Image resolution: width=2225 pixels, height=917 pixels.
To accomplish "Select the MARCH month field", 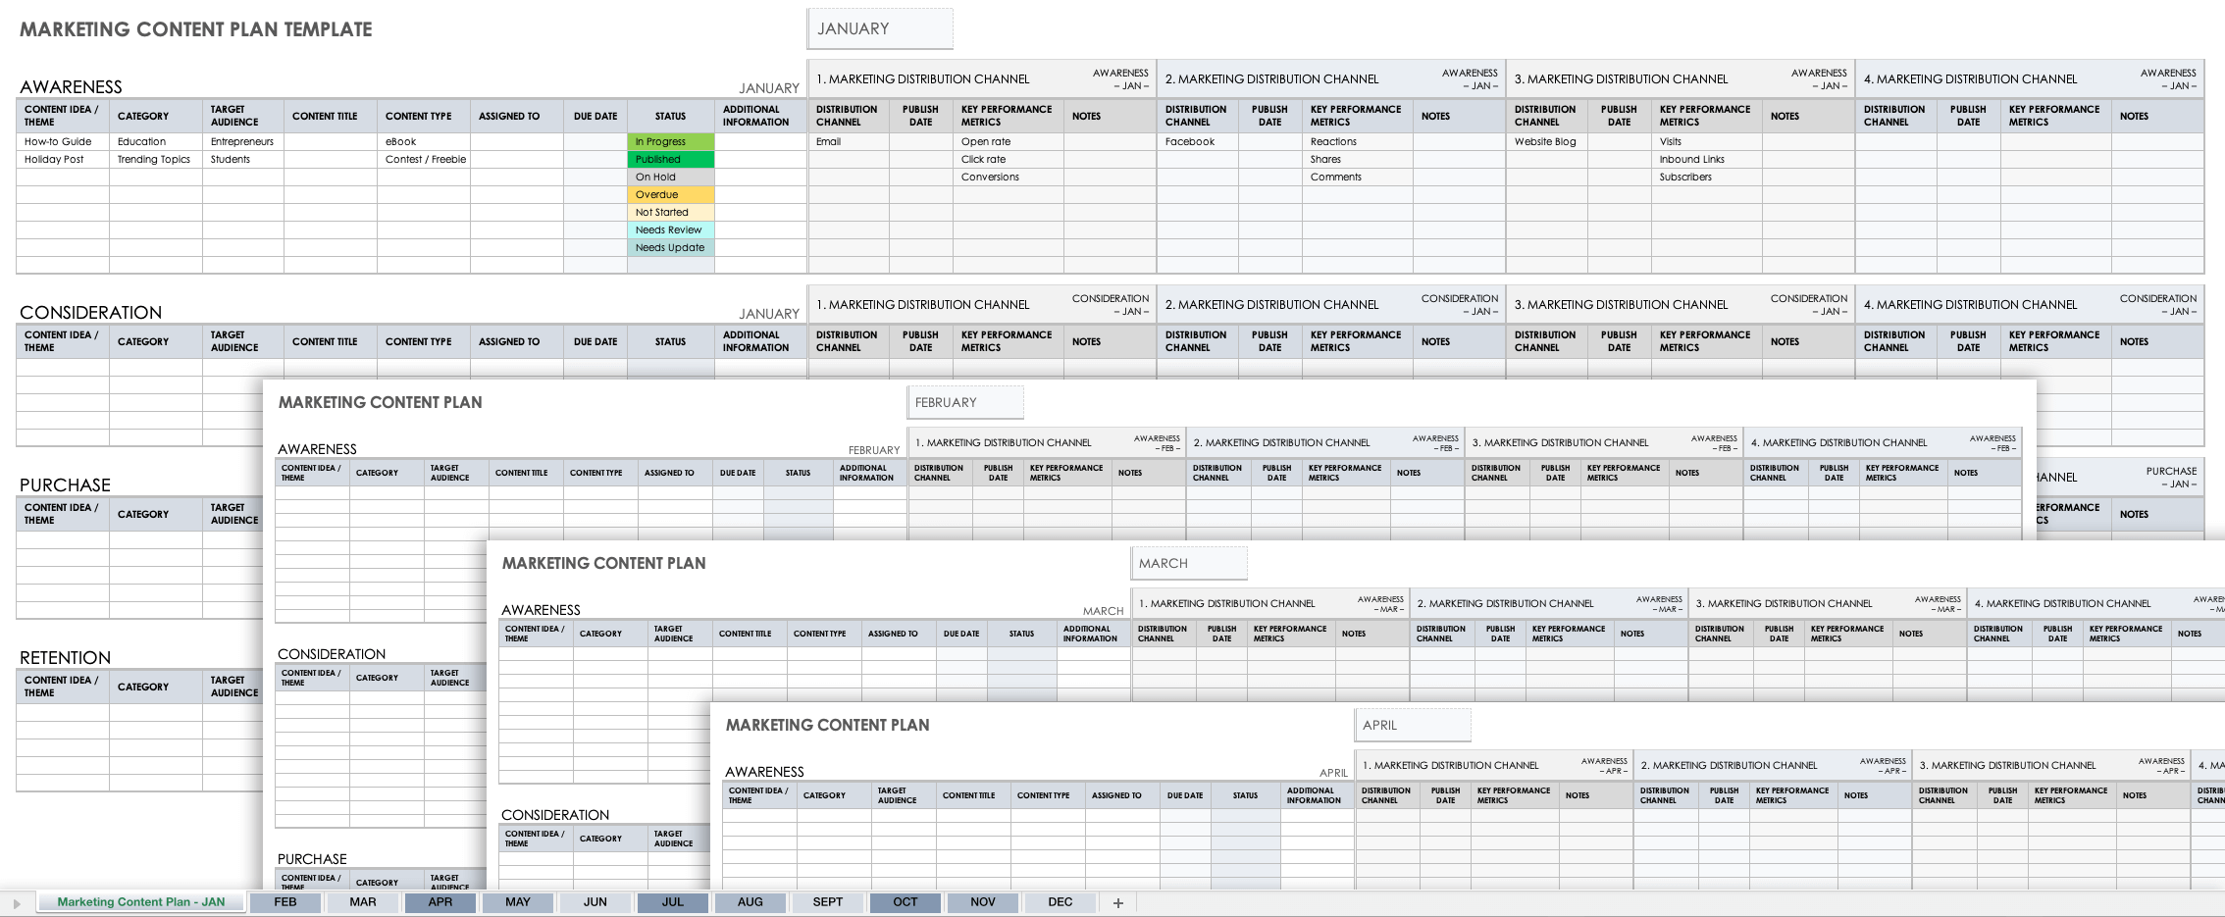I will coord(1189,564).
